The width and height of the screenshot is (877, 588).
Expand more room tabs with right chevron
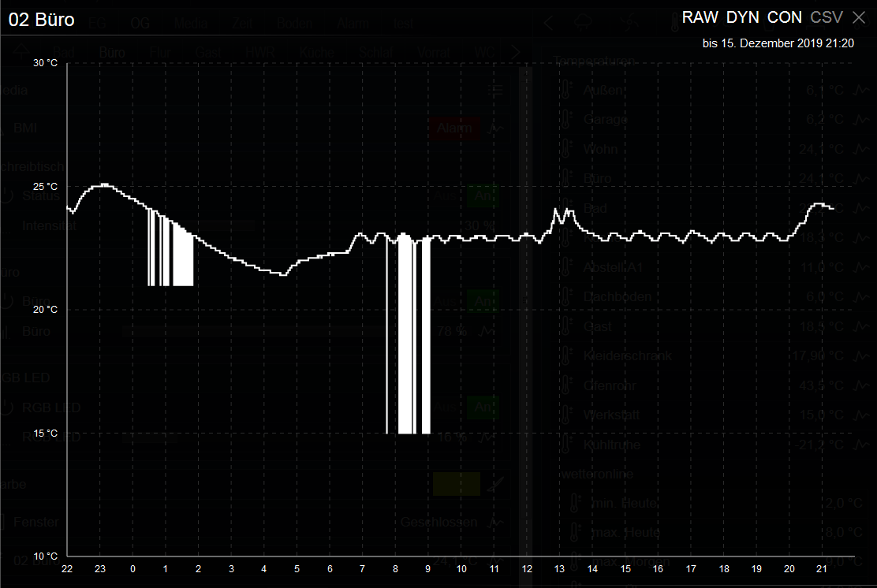515,53
